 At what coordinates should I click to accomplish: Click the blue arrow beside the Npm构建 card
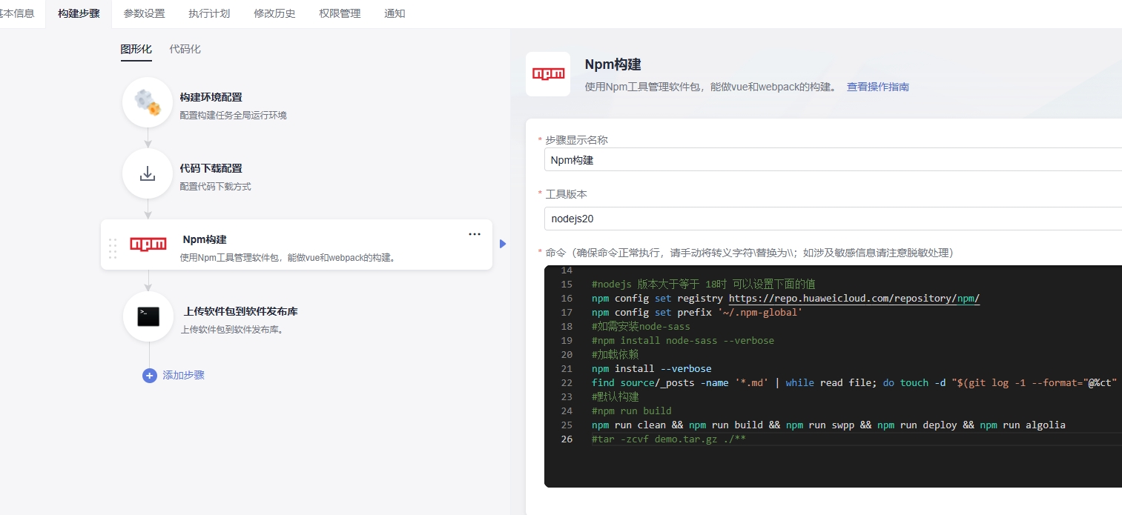click(x=503, y=244)
